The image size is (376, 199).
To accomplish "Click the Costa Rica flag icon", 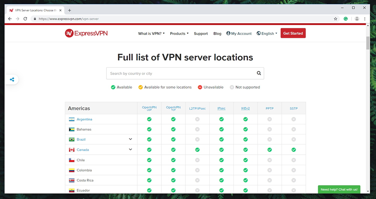I will coord(72,180).
